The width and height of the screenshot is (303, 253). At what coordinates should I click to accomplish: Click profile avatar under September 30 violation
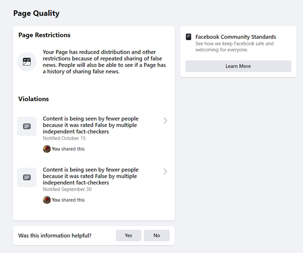pos(47,200)
